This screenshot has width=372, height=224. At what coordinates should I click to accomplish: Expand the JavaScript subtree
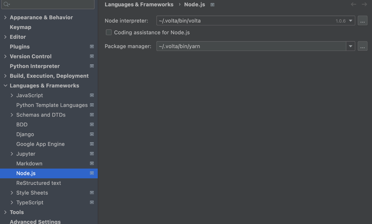click(x=12, y=95)
